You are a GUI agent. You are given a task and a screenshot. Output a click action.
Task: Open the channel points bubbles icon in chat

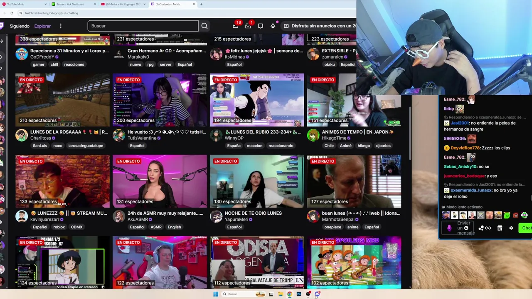pyautogui.click(x=481, y=228)
